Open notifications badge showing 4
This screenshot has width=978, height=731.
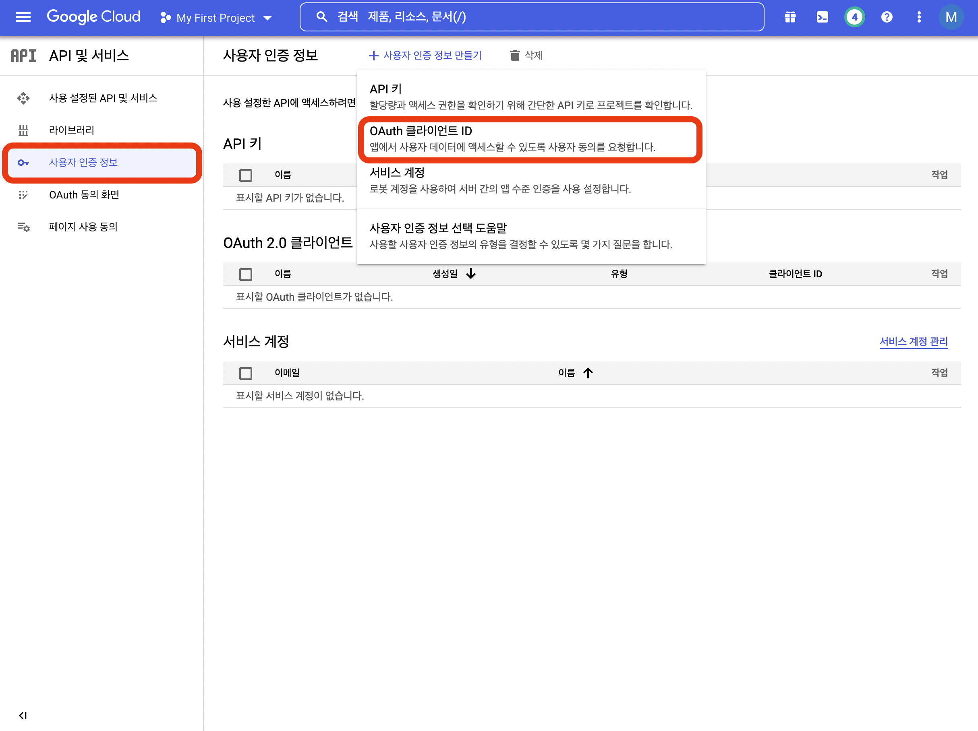pos(854,17)
